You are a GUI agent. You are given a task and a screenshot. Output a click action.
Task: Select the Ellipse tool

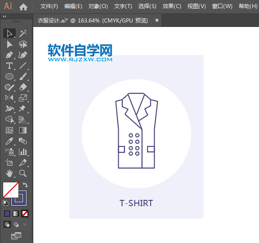(9, 76)
